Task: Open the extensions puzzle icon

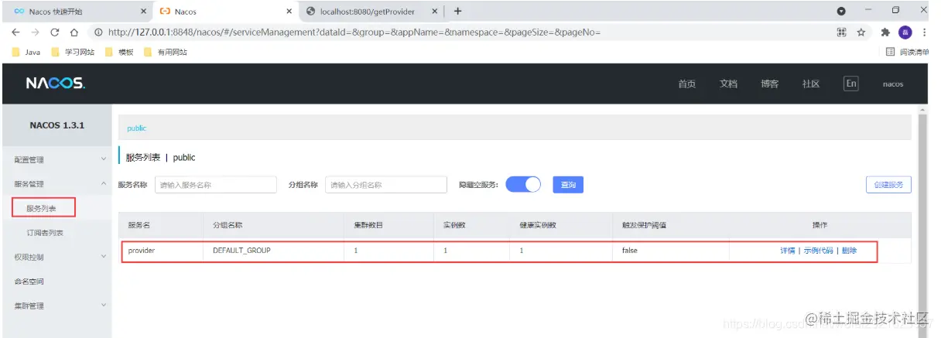Action: point(885,32)
